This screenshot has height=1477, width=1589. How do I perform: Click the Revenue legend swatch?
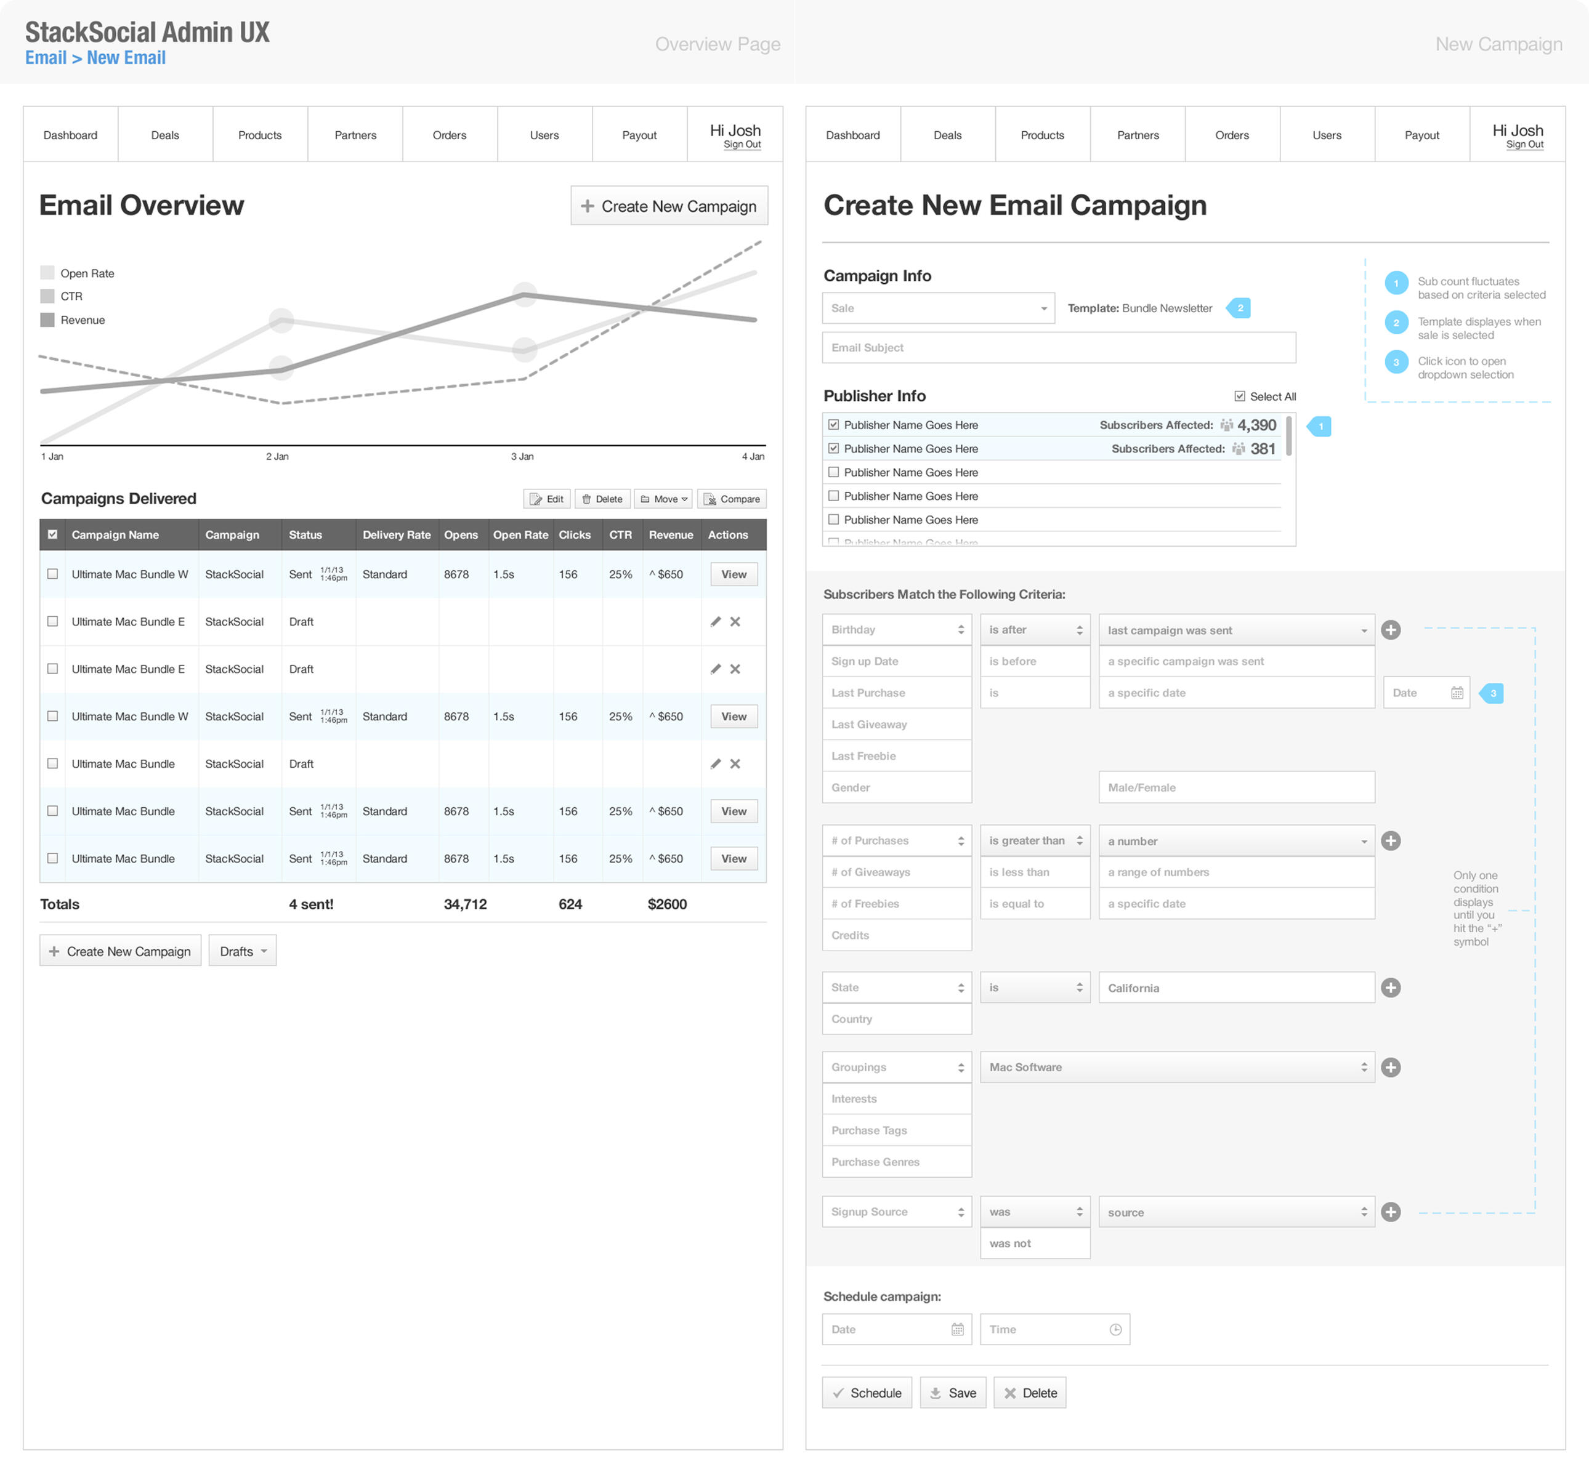[x=47, y=320]
